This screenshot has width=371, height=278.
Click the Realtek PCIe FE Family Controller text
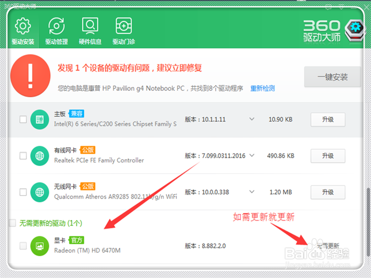pyautogui.click(x=99, y=160)
